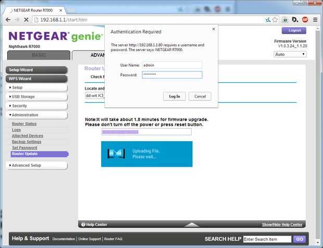Click the firmware file path field
Image resolution: width=323 pixels, height=248 pixels.
tap(95, 95)
